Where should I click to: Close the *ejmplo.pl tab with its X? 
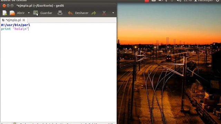24,20
